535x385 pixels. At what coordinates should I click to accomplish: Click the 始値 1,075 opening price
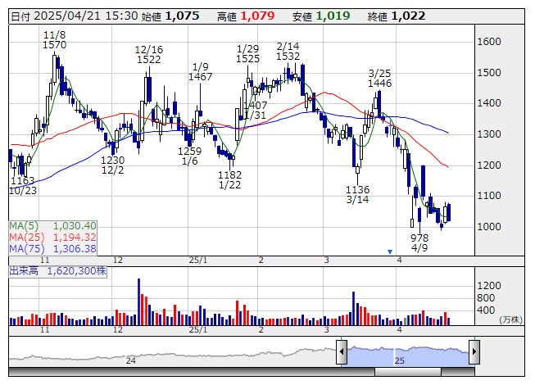coord(170,16)
